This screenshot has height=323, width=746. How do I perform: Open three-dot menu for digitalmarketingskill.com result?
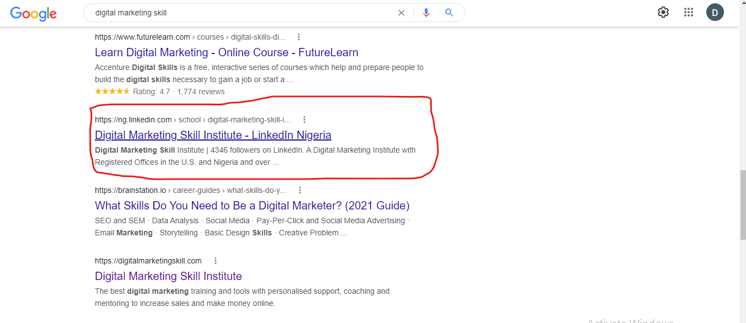pyautogui.click(x=216, y=261)
